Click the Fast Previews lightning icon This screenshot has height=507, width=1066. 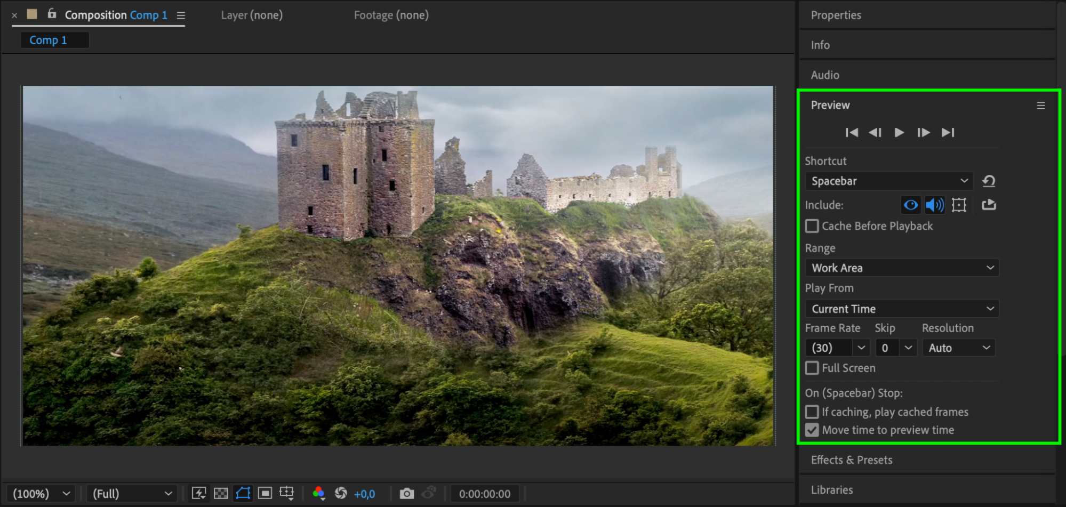pos(199,494)
